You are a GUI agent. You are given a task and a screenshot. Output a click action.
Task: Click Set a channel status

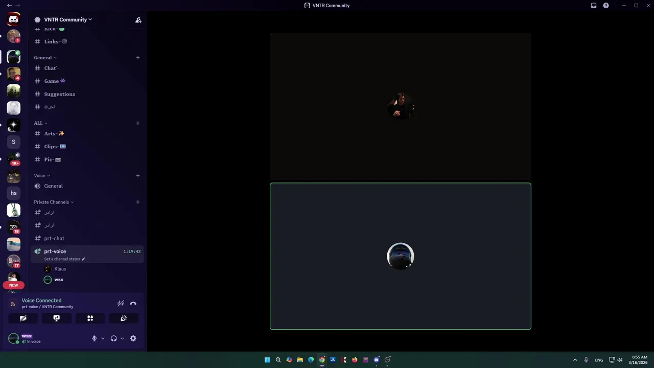64,259
